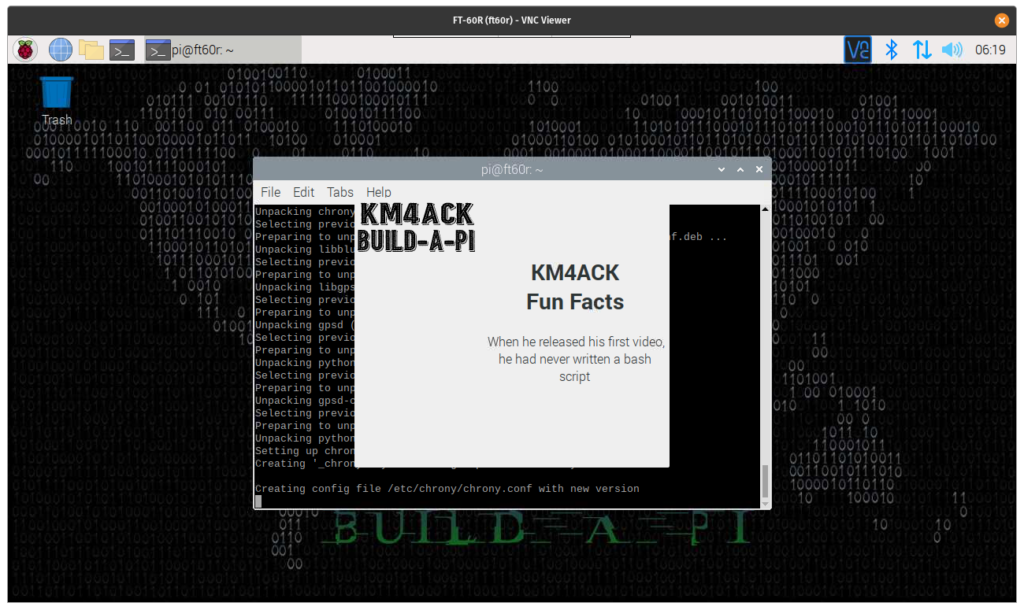This screenshot has width=1024, height=610.
Task: Click the 'KM4ACK Fun Facts' heading
Action: coord(575,287)
